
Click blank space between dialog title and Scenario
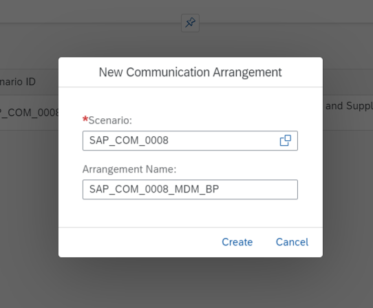191,101
